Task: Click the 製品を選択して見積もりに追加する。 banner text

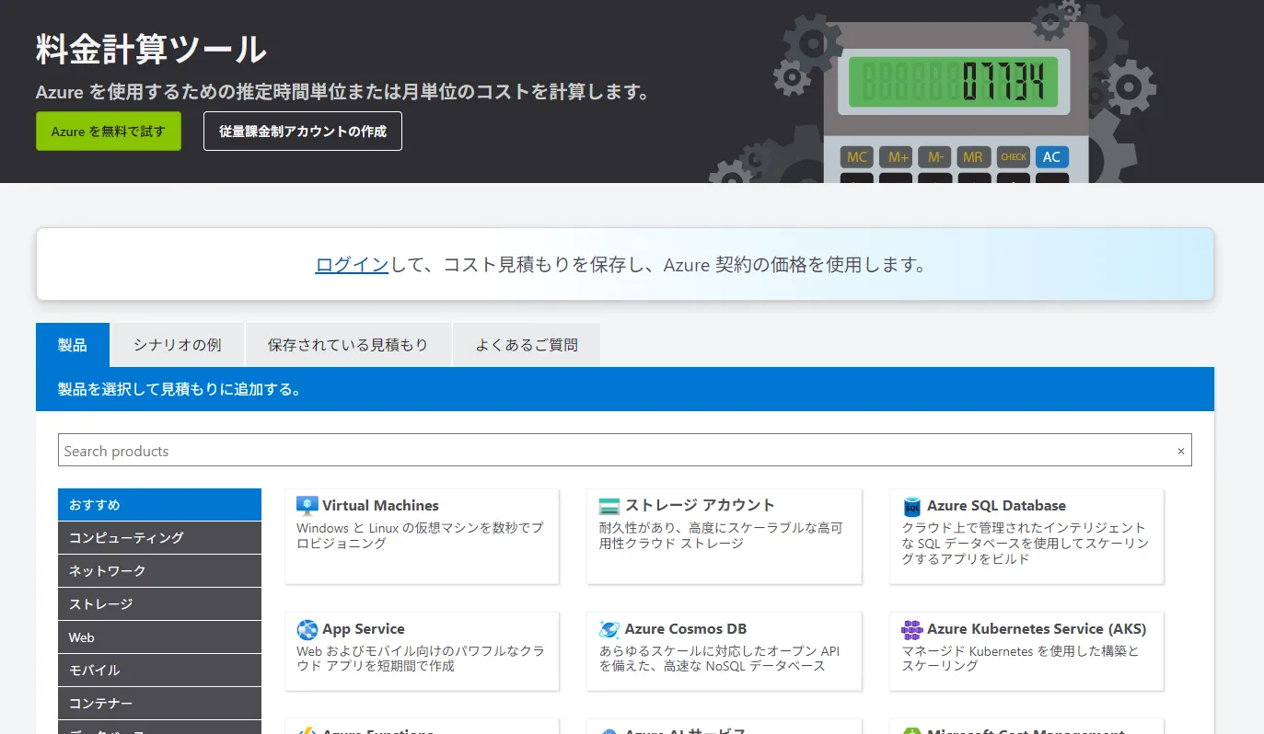Action: tap(180, 389)
